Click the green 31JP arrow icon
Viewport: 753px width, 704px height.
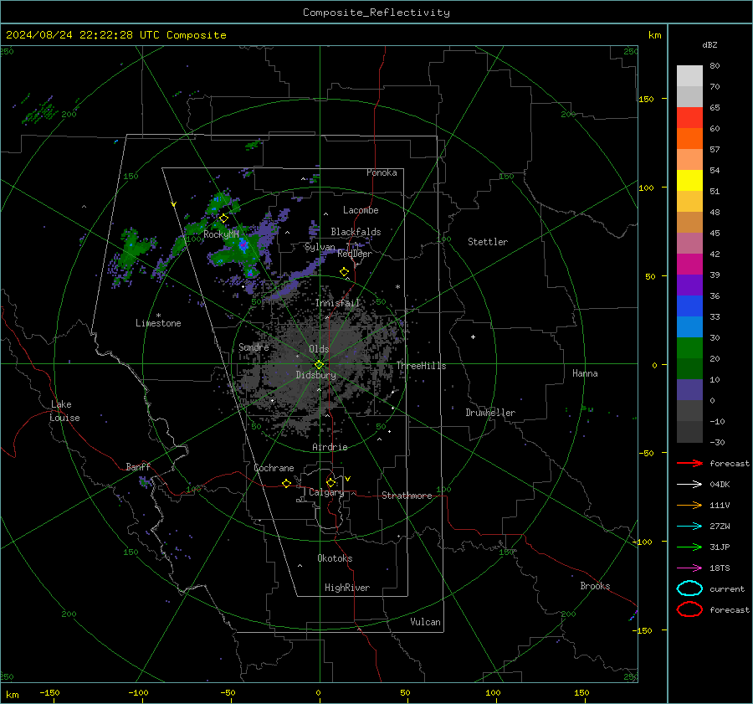[x=689, y=547]
